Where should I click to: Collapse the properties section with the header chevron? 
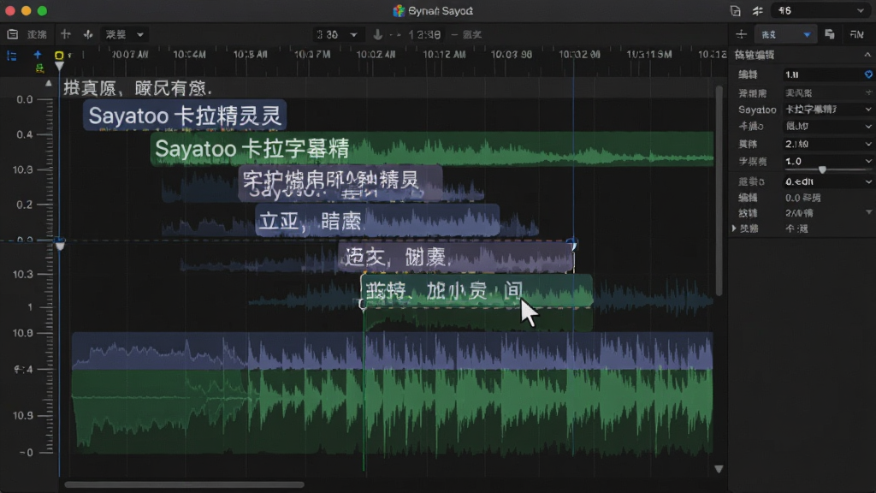tap(867, 55)
